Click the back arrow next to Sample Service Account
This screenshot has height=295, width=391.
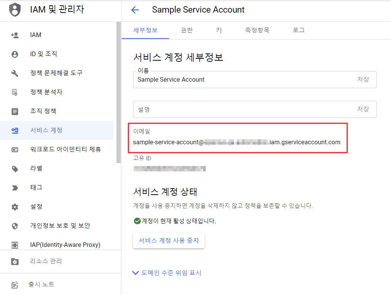[x=135, y=10]
